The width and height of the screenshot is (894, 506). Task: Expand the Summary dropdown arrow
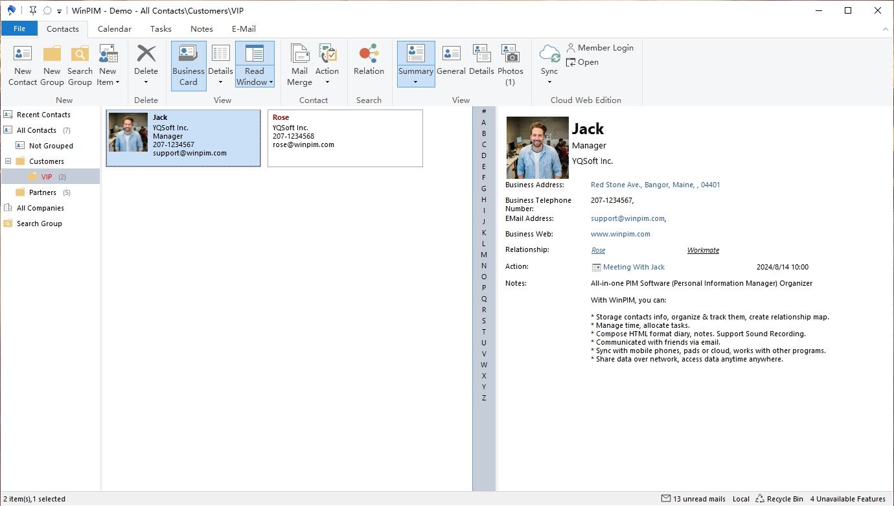[416, 82]
